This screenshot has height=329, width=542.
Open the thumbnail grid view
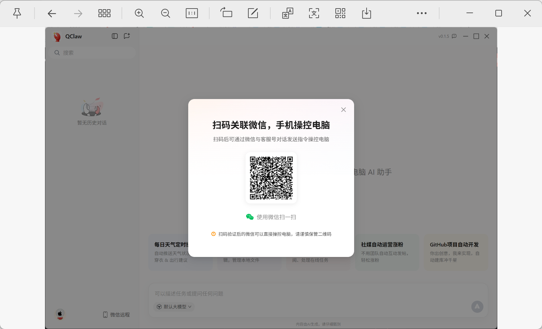pyautogui.click(x=104, y=13)
